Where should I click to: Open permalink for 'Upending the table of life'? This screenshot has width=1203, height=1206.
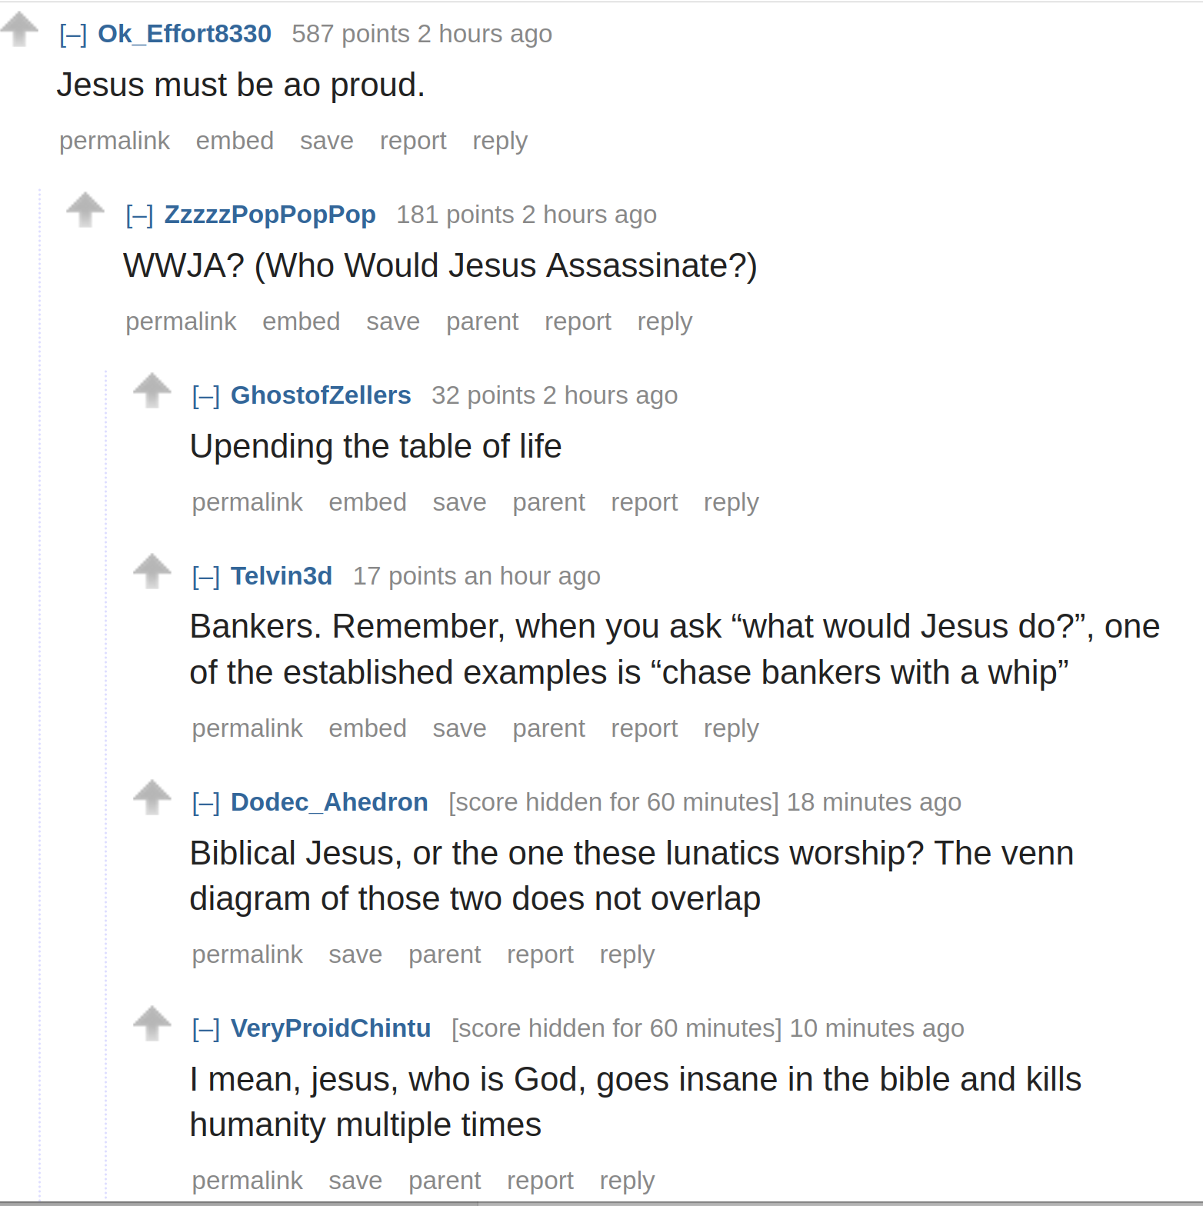pos(247,502)
